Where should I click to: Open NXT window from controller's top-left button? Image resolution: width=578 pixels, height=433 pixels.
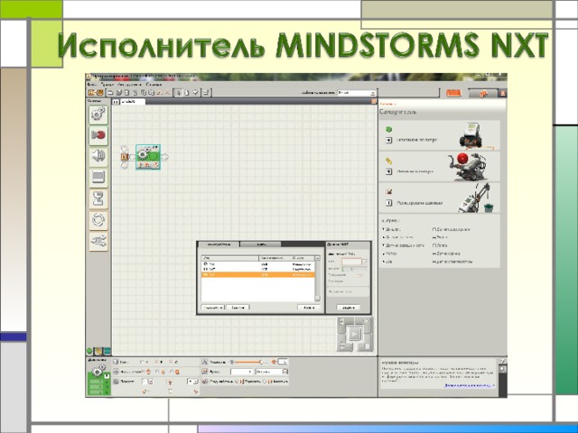coord(341,321)
